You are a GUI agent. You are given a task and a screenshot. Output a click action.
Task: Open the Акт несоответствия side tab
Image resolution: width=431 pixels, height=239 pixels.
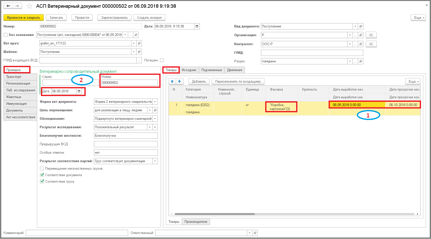click(x=20, y=117)
